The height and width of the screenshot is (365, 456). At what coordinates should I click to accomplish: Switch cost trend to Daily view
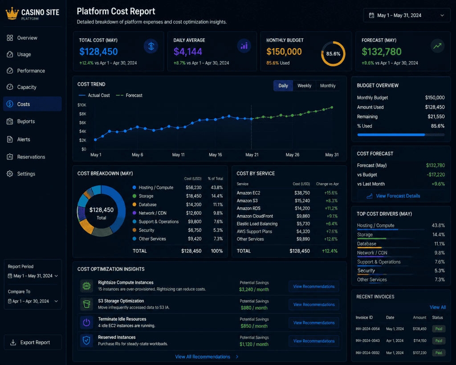click(x=283, y=86)
